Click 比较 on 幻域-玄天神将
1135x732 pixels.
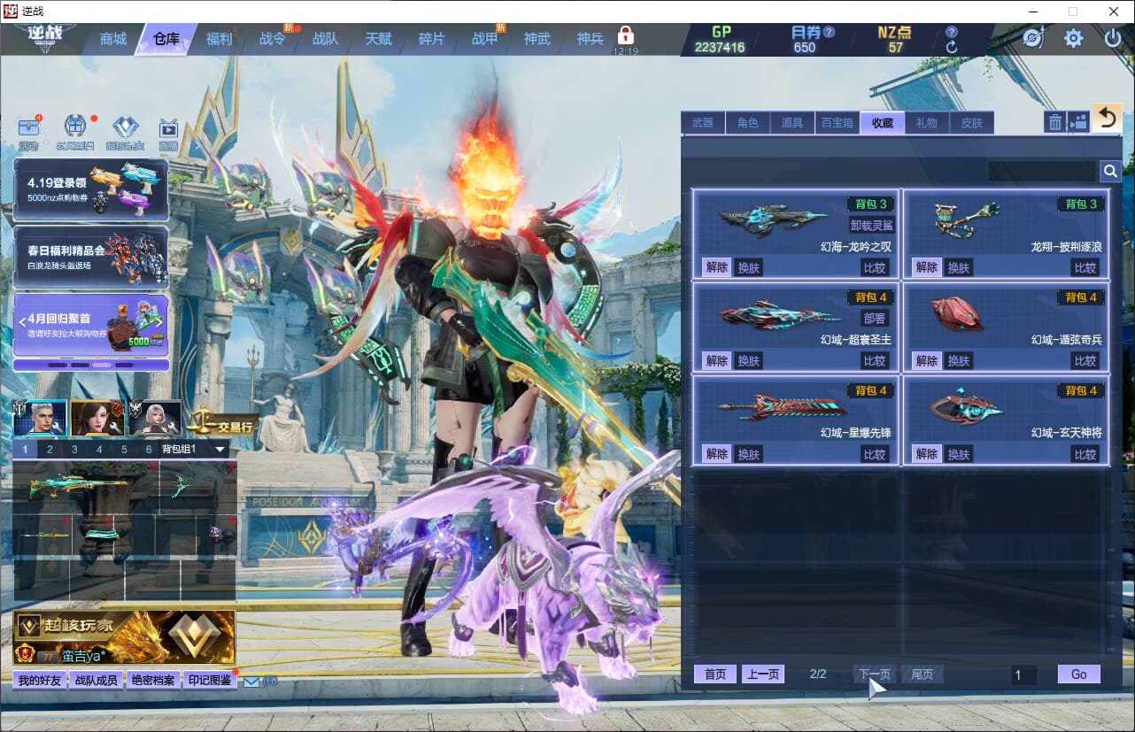(x=1085, y=454)
